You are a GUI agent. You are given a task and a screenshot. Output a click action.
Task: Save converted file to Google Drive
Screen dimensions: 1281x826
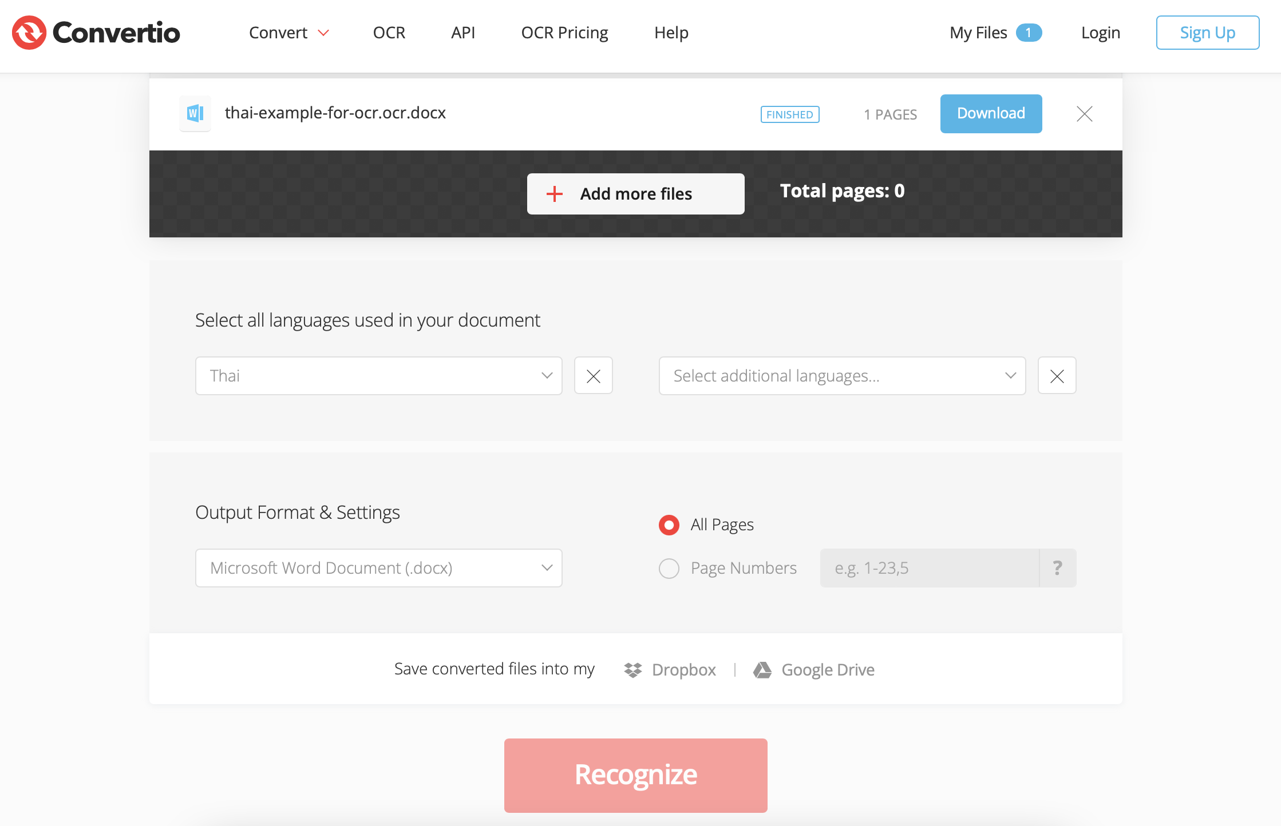coord(814,669)
